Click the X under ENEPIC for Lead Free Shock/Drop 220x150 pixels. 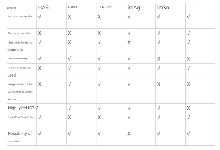point(99,118)
